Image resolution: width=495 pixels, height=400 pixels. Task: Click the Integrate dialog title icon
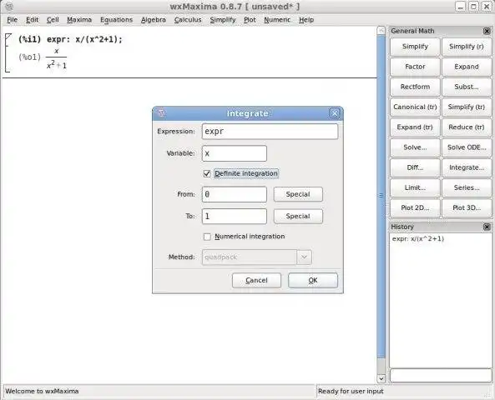(161, 113)
